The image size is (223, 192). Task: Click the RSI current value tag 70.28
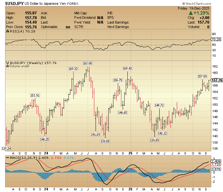pos(216,39)
